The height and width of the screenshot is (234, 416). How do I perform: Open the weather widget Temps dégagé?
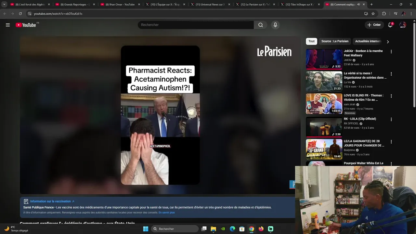16,229
